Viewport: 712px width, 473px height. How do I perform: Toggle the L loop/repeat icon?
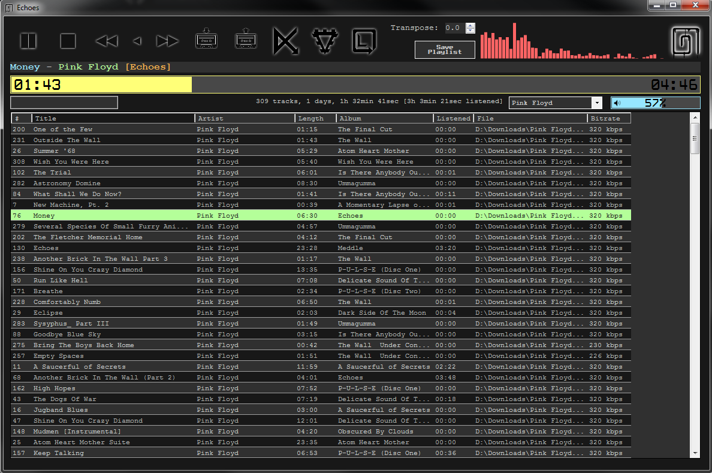click(364, 41)
